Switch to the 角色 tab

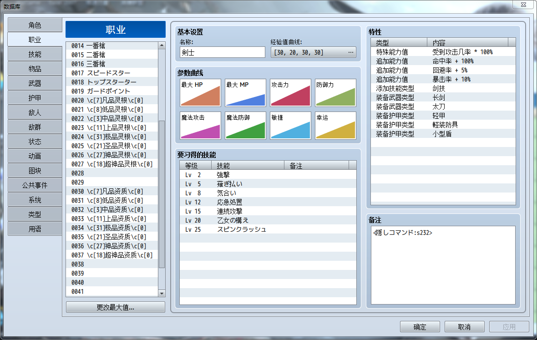point(34,25)
